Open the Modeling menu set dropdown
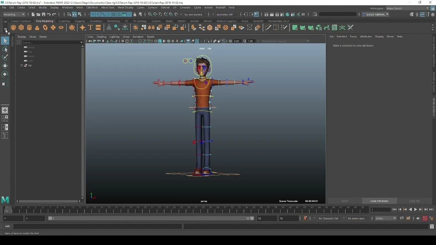 click(14, 14)
